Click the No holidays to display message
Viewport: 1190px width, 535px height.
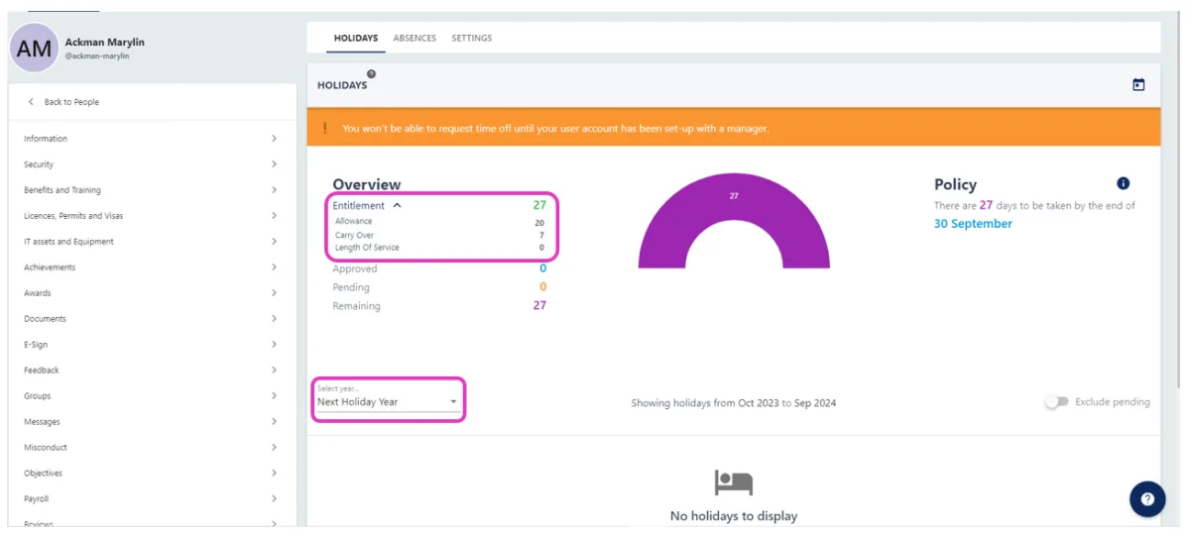pyautogui.click(x=734, y=516)
